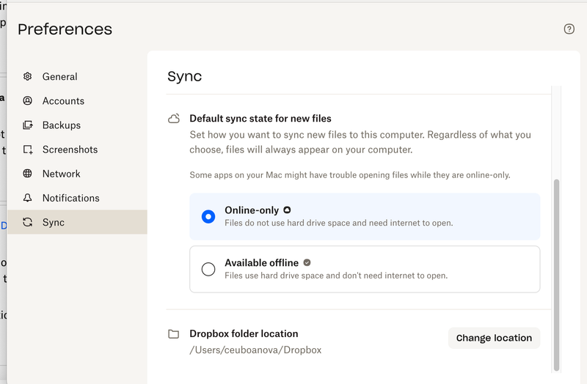Screen dimensions: 587x384
Task: Choose the Available offline option card
Action: point(365,269)
